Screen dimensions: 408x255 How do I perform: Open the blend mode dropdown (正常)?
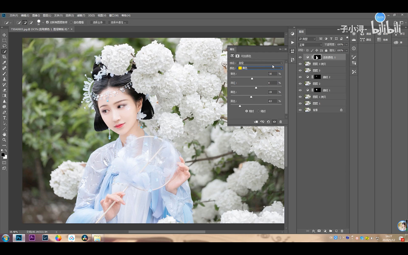click(310, 45)
